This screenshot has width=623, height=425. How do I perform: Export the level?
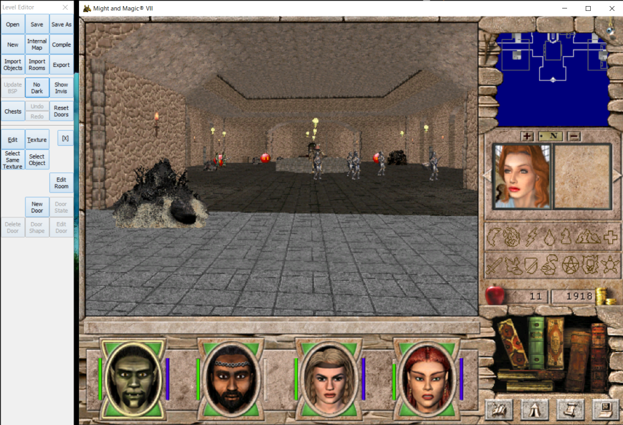click(61, 64)
